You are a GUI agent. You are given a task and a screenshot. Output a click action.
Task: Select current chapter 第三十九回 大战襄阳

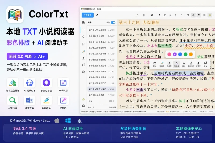tap(102, 89)
